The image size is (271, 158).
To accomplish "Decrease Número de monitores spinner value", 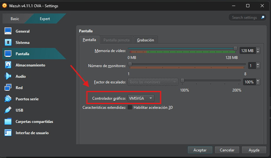I will pos(258,67).
